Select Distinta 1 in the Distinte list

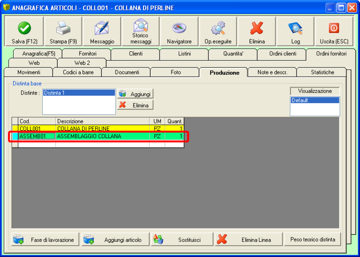click(79, 93)
